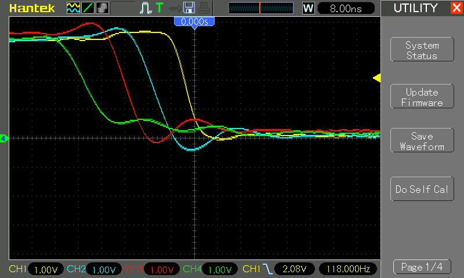464x278 pixels.
Task: Select the green diagonal line icon
Action: [88, 8]
